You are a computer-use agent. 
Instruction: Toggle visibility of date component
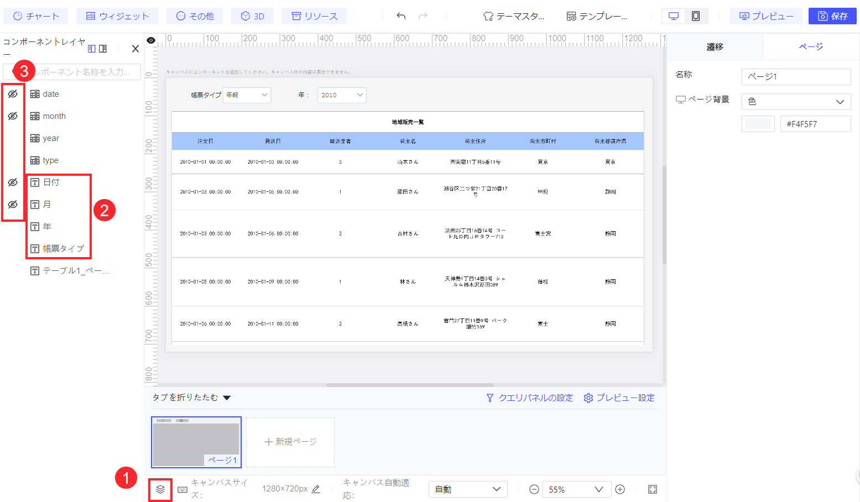[13, 94]
